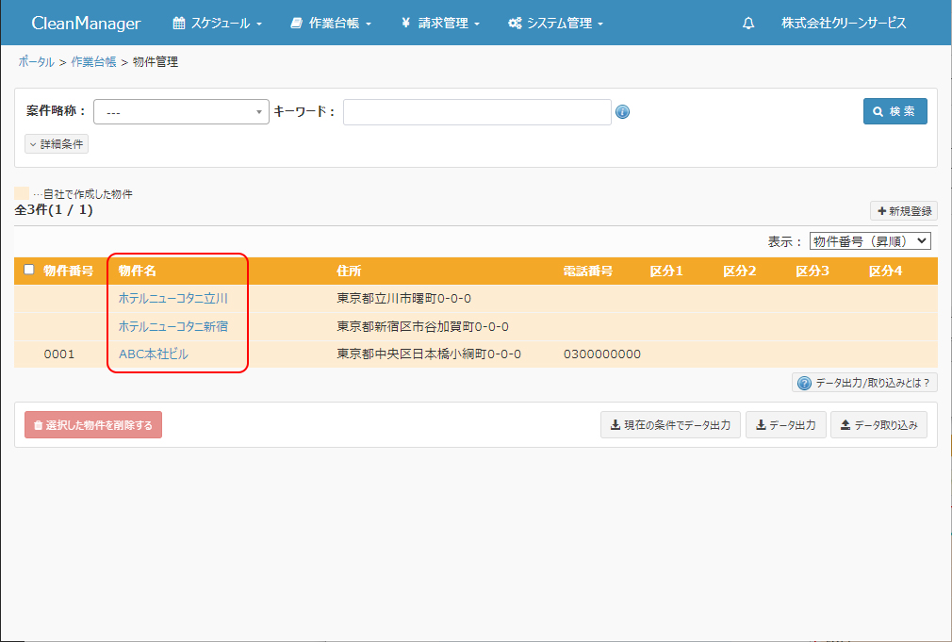Viewport: 952px width, 642px height.
Task: Click the データ出力/取り込みとは? help button
Action: pyautogui.click(x=864, y=383)
